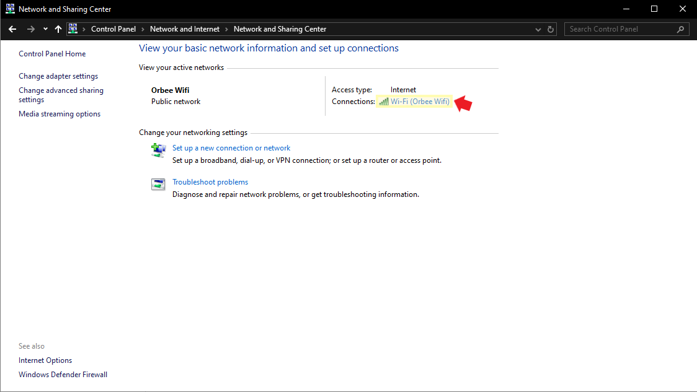Click the set up new connection icon
The height and width of the screenshot is (392, 697).
tap(158, 150)
